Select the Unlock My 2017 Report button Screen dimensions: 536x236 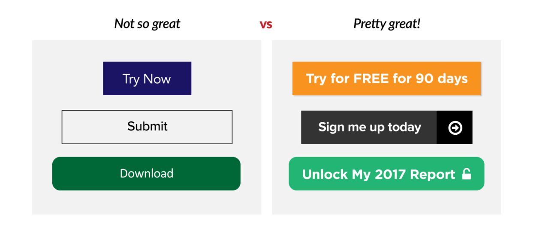386,174
